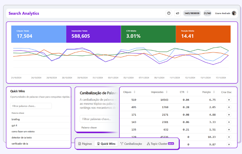Sort by Impressões column sort arrows
242x154 pixels.
tap(167, 92)
